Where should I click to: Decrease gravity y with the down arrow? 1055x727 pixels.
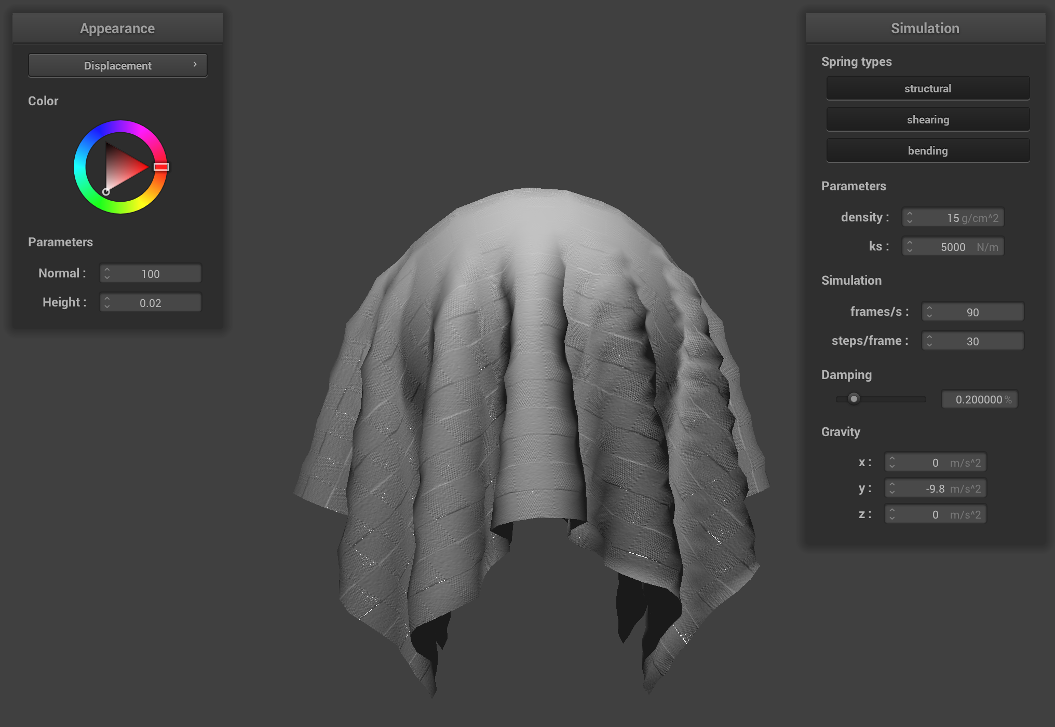pyautogui.click(x=892, y=492)
